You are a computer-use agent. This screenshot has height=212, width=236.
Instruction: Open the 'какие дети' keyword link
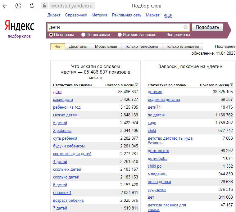tap(63, 100)
